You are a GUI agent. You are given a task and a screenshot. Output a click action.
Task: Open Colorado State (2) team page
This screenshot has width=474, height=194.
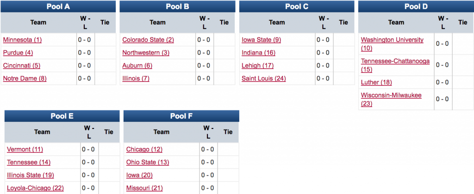(148, 40)
